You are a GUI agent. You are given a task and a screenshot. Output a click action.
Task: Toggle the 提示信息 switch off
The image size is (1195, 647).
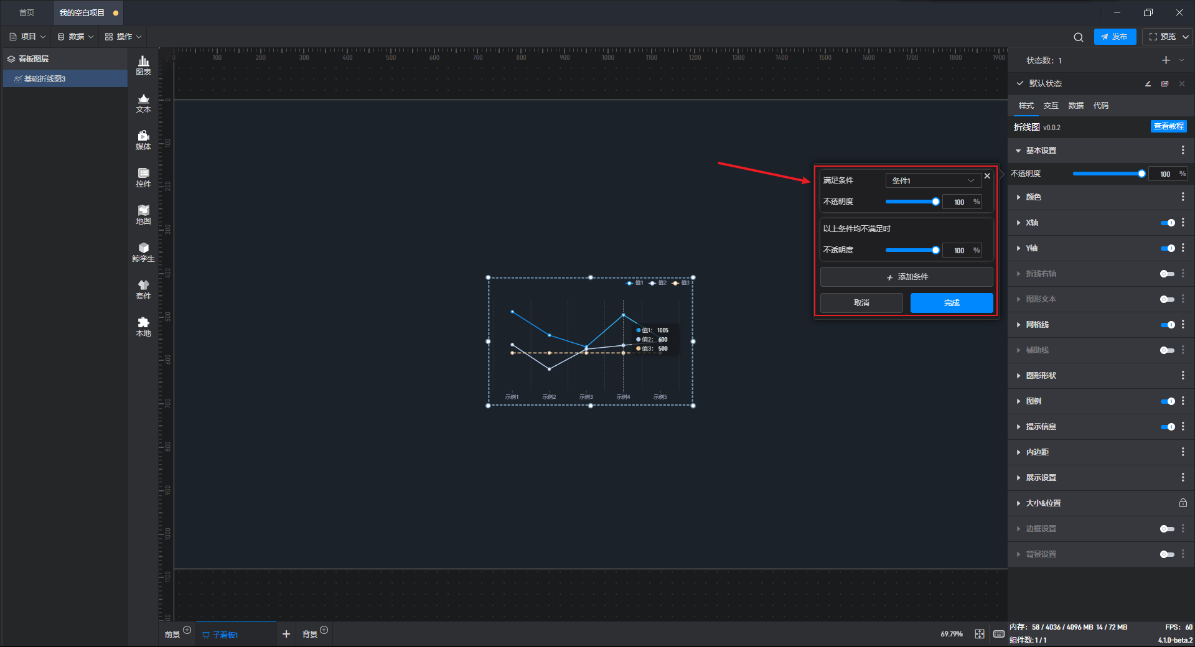1168,427
